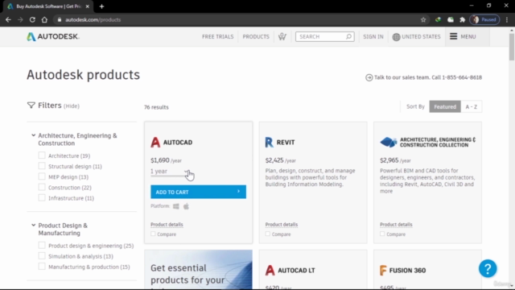Open Revit Product details link

tap(282, 225)
